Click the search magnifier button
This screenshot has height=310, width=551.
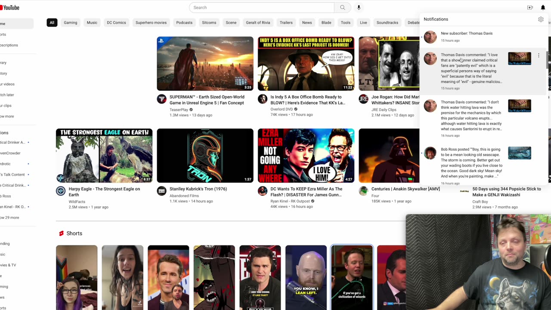click(x=343, y=7)
